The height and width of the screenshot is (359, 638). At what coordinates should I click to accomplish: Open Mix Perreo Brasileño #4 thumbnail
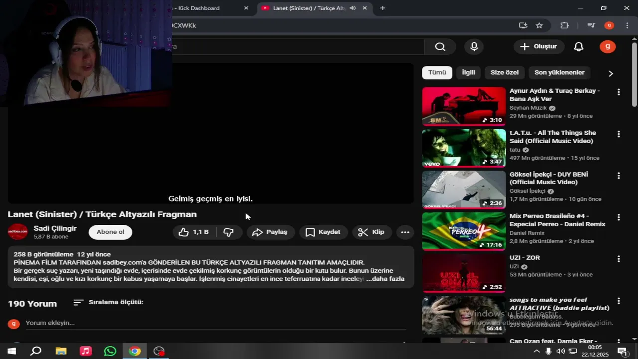(x=464, y=231)
